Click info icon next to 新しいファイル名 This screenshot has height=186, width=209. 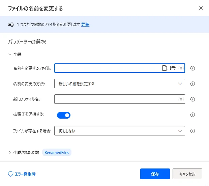(193, 99)
